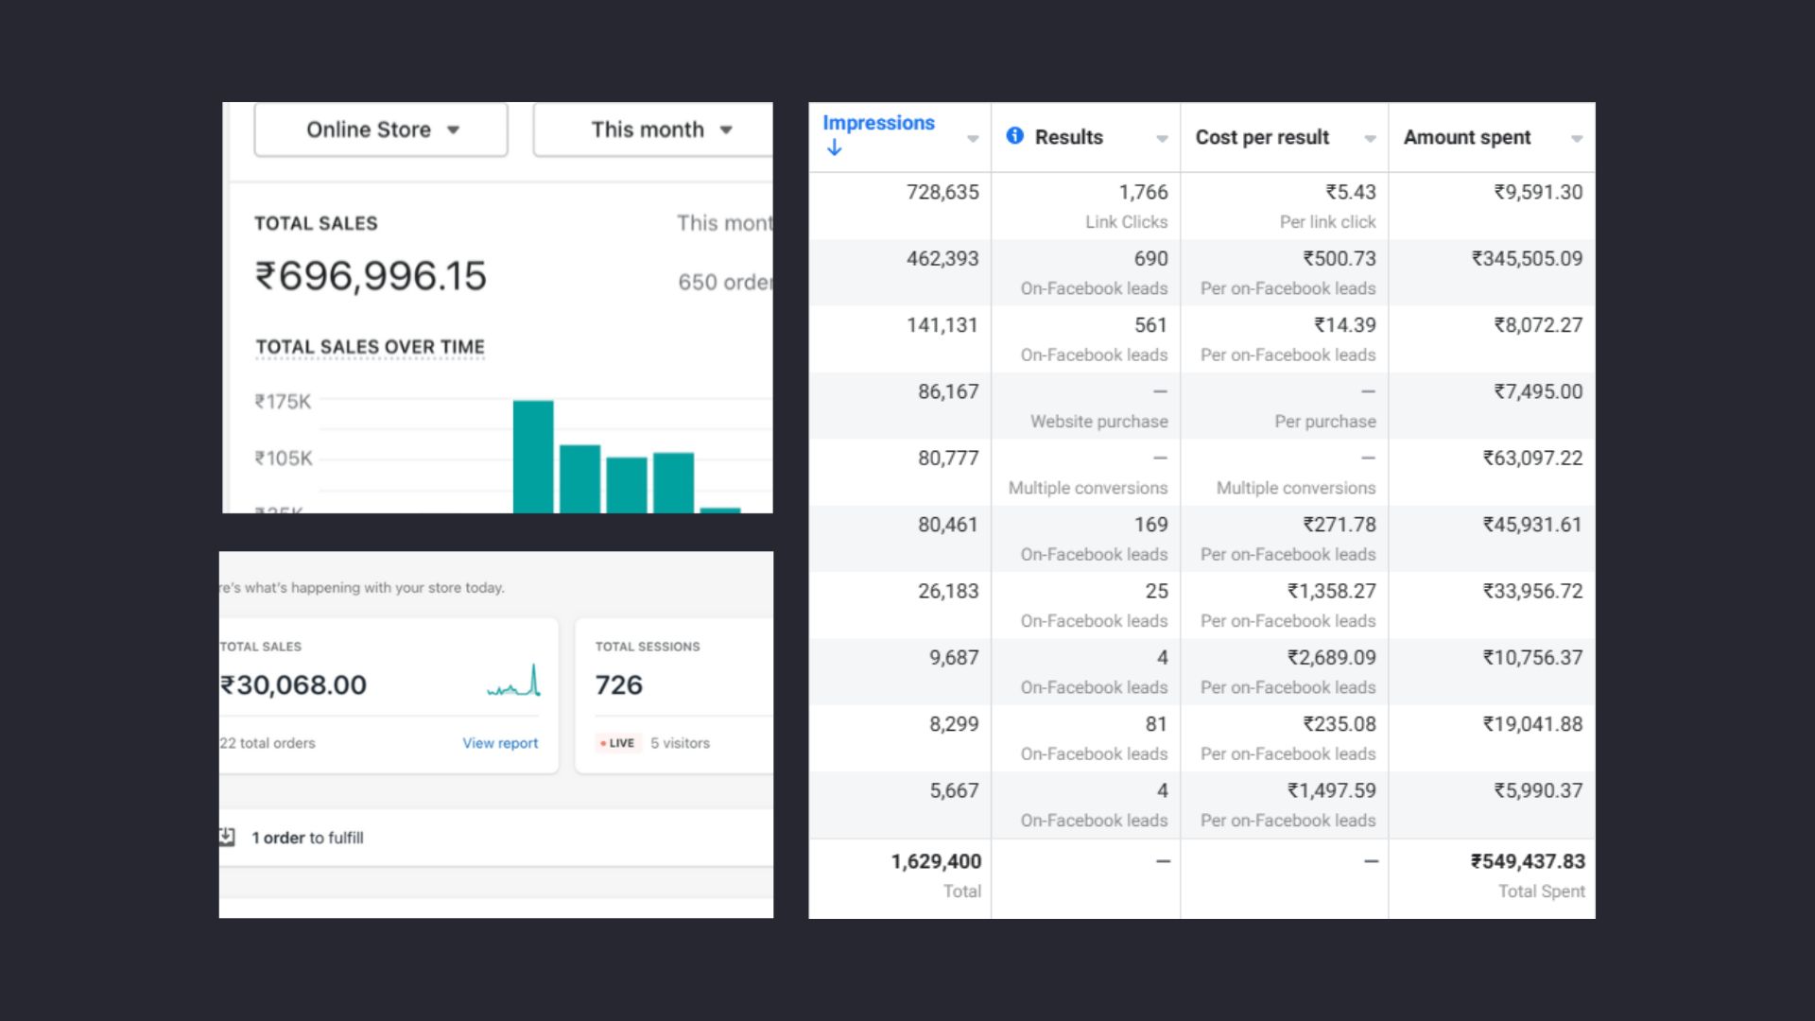This screenshot has height=1021, width=1815.
Task: Expand Amount spent column menu arrow
Action: [1577, 139]
